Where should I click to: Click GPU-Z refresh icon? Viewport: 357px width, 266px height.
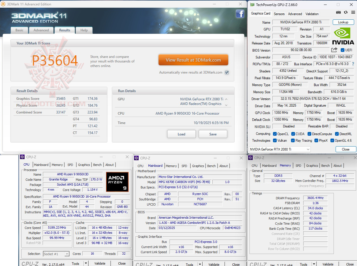pyautogui.click(x=346, y=12)
